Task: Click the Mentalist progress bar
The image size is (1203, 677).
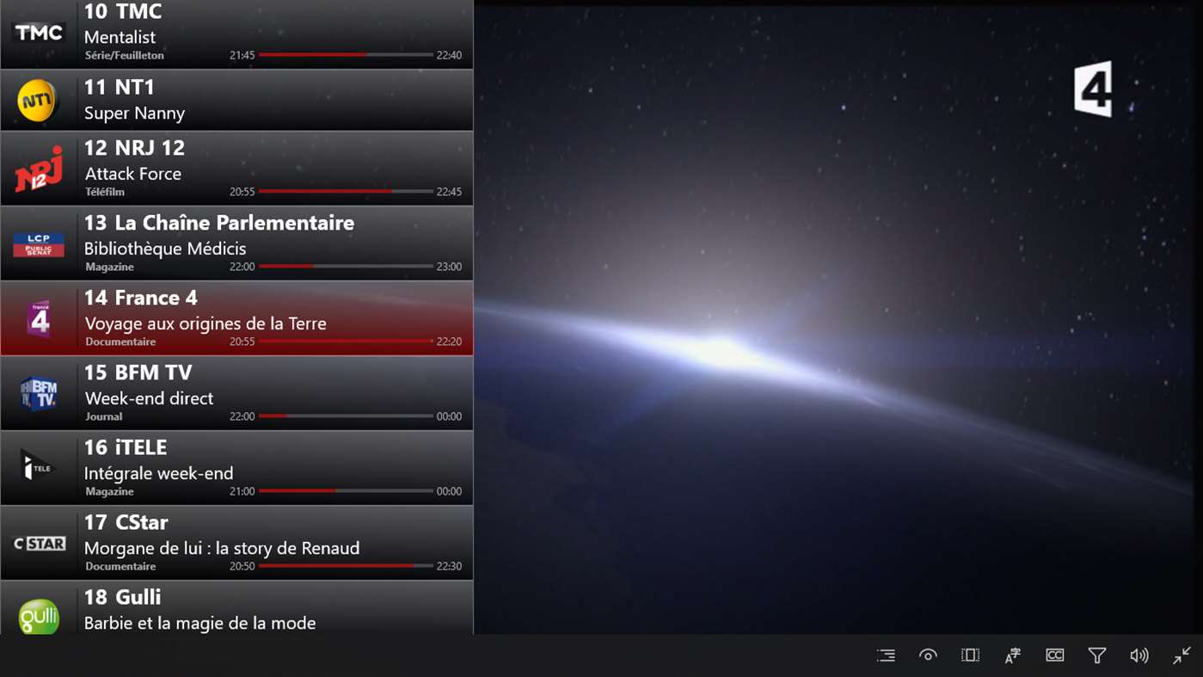Action: 346,55
